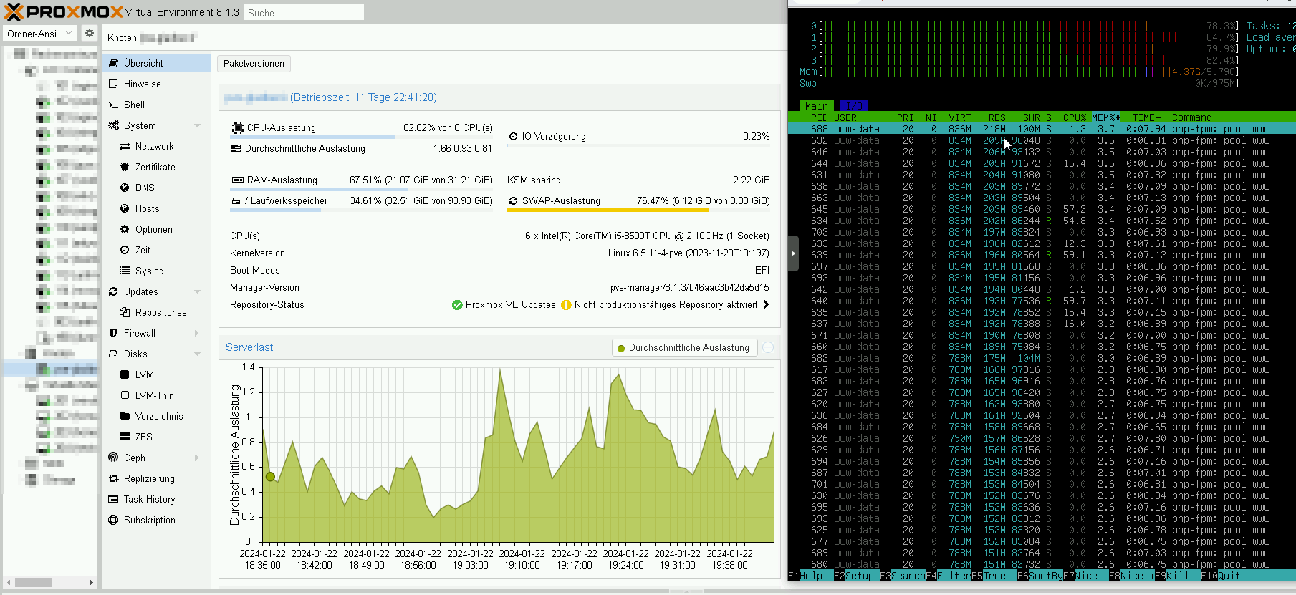Open the Ceph icon
Image resolution: width=1296 pixels, height=595 pixels.
pyautogui.click(x=113, y=458)
